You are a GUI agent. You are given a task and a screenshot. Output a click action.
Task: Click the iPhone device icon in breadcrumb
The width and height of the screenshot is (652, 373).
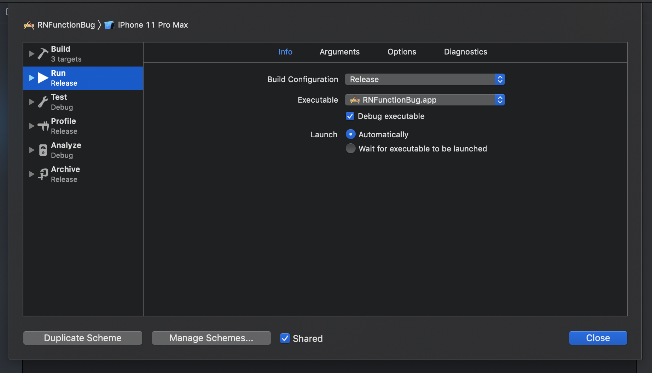click(109, 25)
